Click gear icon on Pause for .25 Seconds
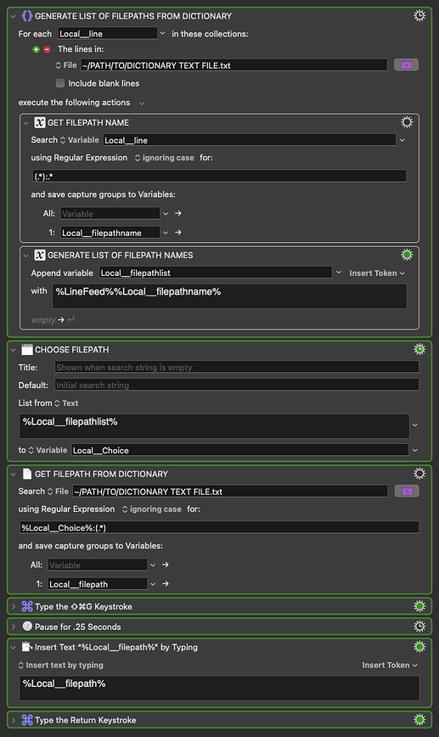 [x=419, y=626]
